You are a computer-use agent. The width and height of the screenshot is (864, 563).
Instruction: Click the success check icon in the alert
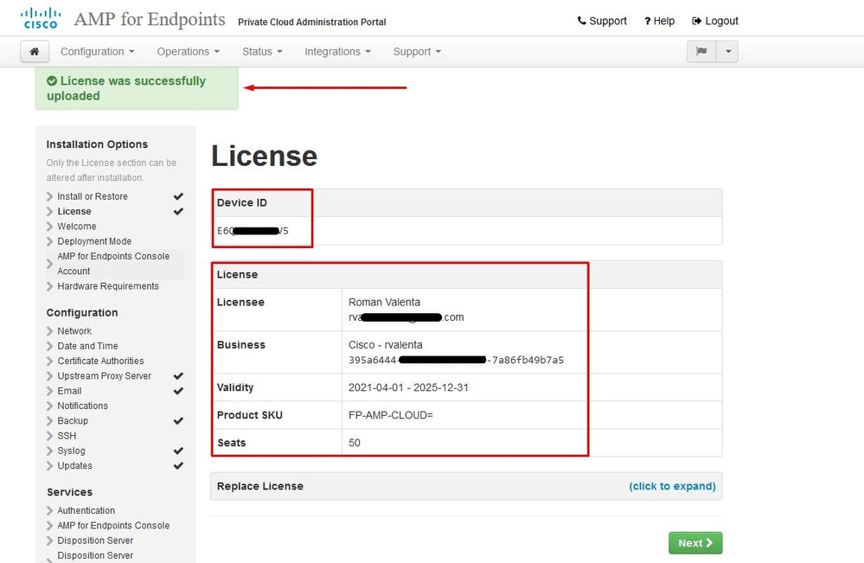click(x=52, y=81)
